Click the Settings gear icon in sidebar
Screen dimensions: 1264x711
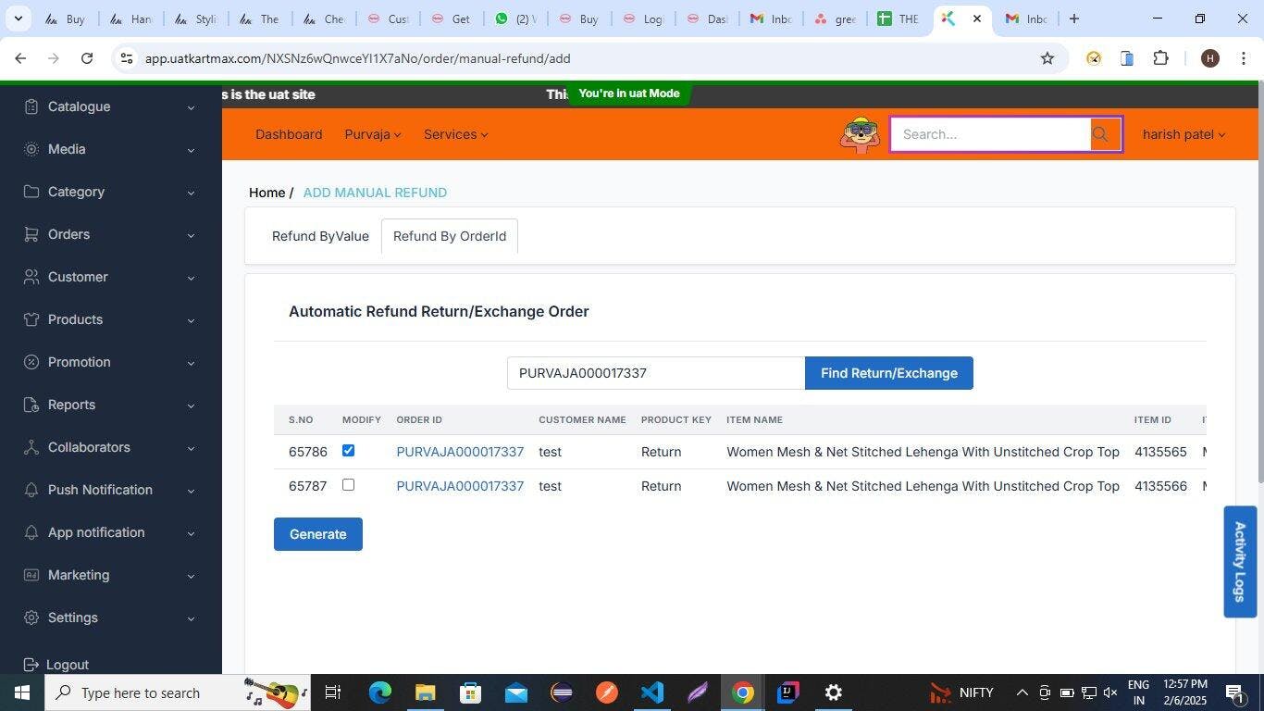[x=31, y=617]
